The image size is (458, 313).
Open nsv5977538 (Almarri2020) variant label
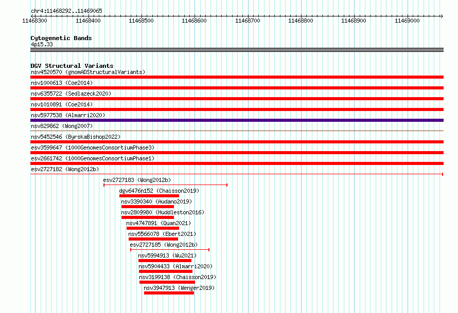pyautogui.click(x=68, y=115)
